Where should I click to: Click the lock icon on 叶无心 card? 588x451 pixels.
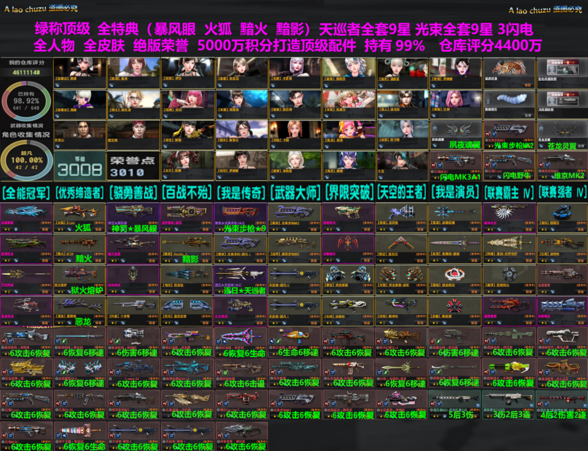coord(58,147)
